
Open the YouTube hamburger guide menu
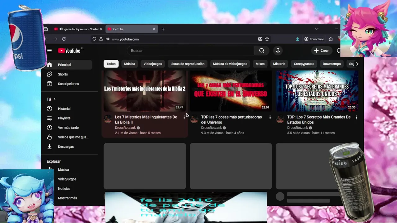pos(49,50)
